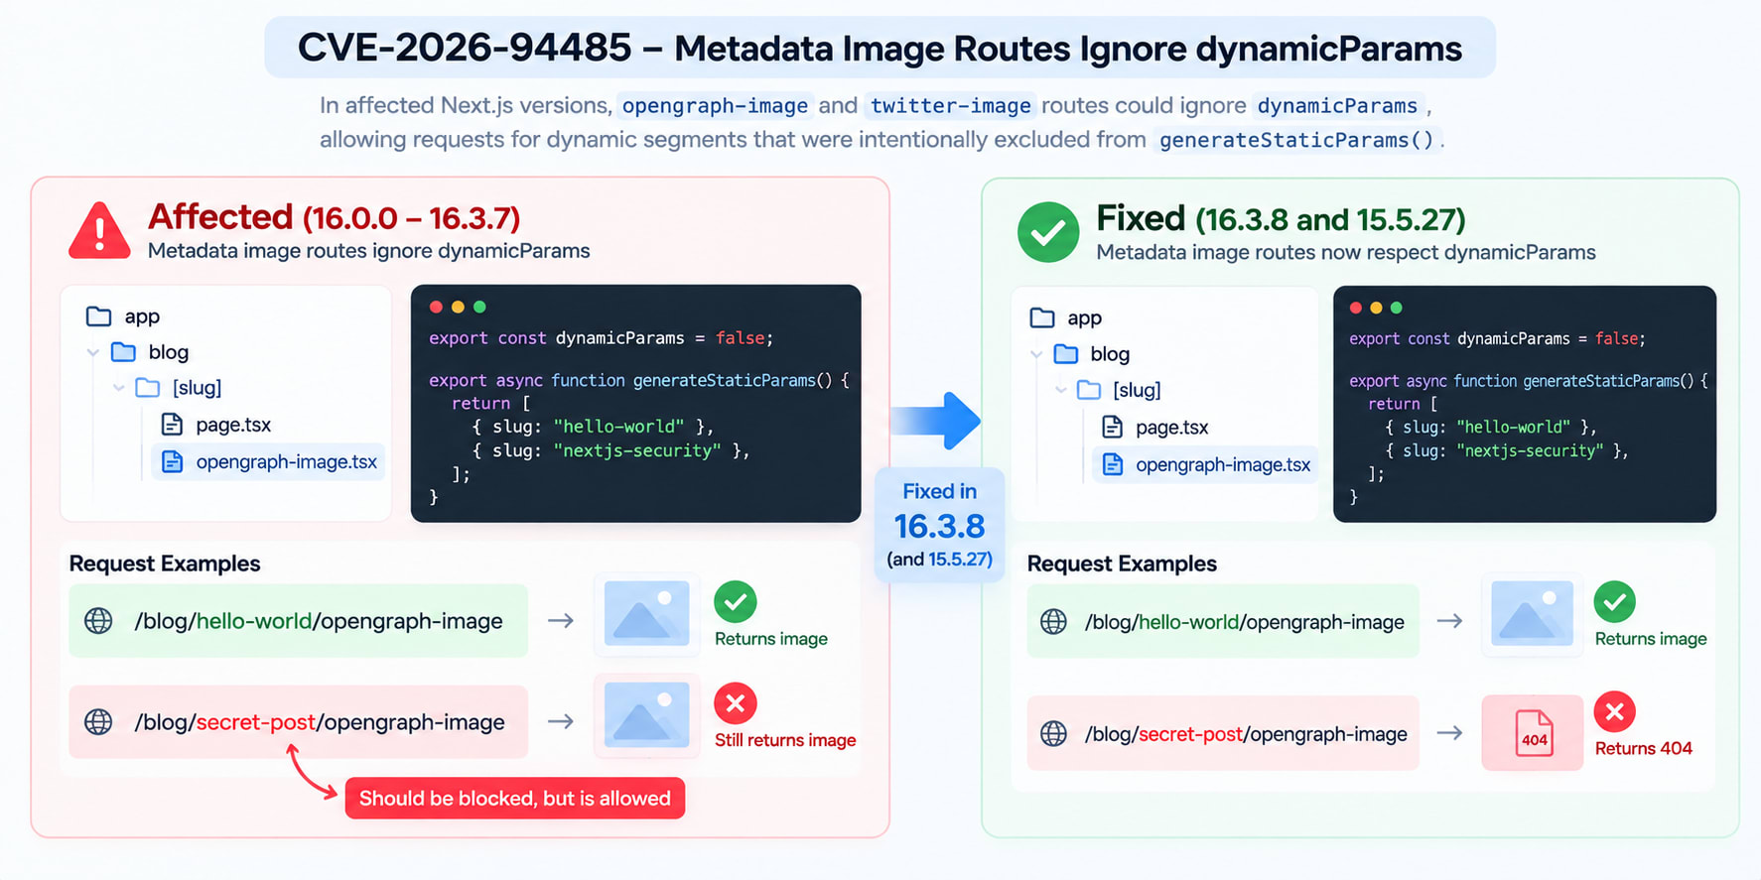Viewport: 1761px width, 880px height.
Task: Collapse the [slug] folder chevron in Affected tree
Action: click(x=118, y=388)
